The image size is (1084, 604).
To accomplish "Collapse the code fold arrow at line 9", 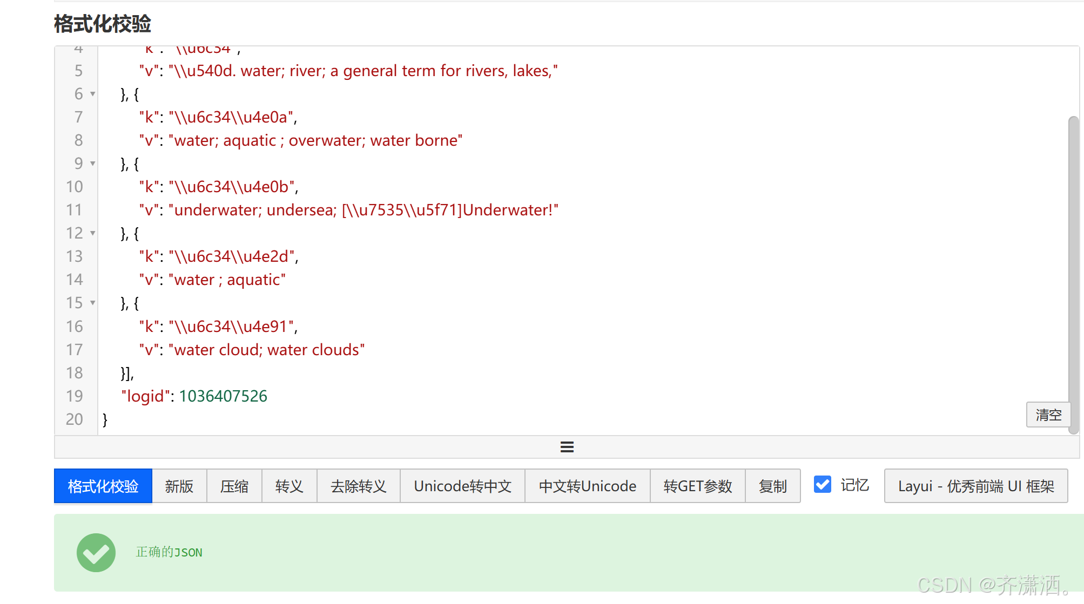I will (x=93, y=164).
